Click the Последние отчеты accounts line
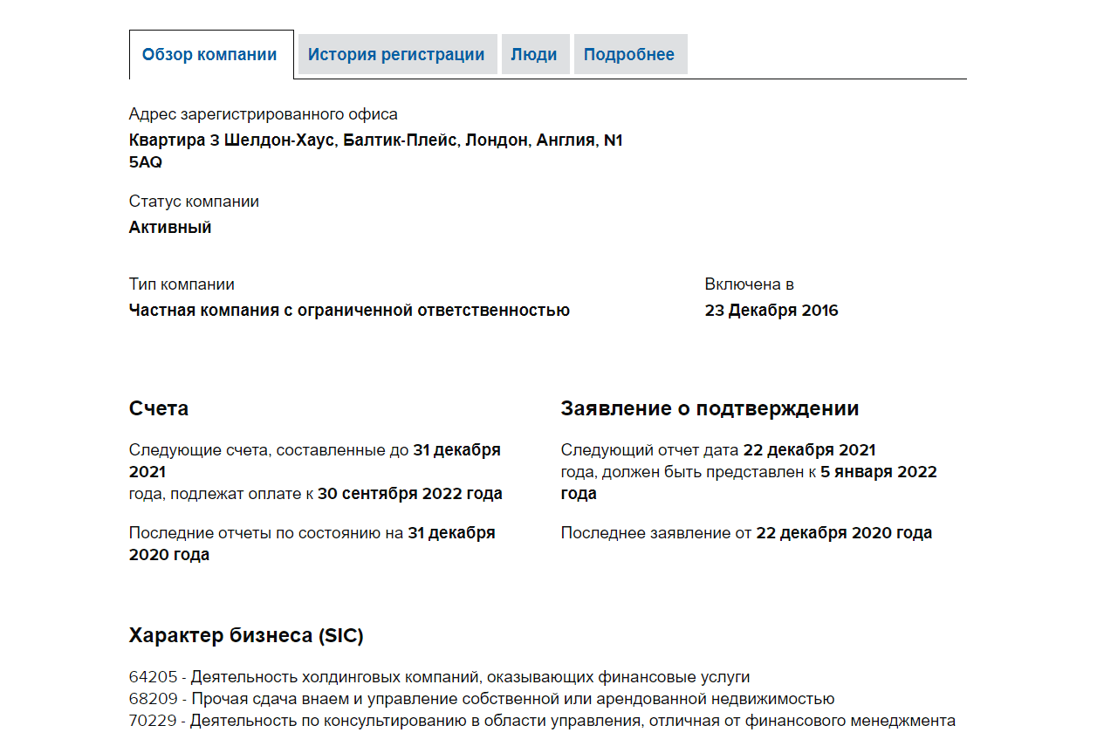The width and height of the screenshot is (1097, 753). pyautogui.click(x=312, y=533)
